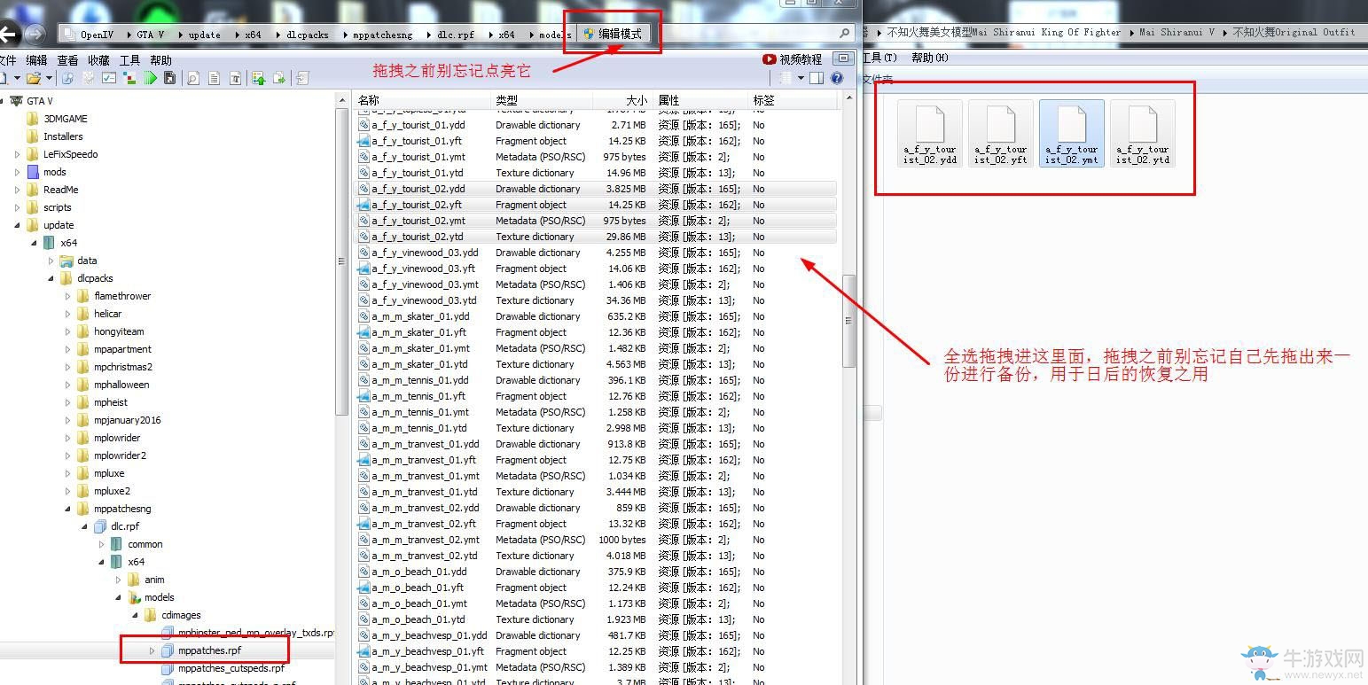Click the New file toolbar icon
This screenshot has width=1368, height=685.
(4, 78)
